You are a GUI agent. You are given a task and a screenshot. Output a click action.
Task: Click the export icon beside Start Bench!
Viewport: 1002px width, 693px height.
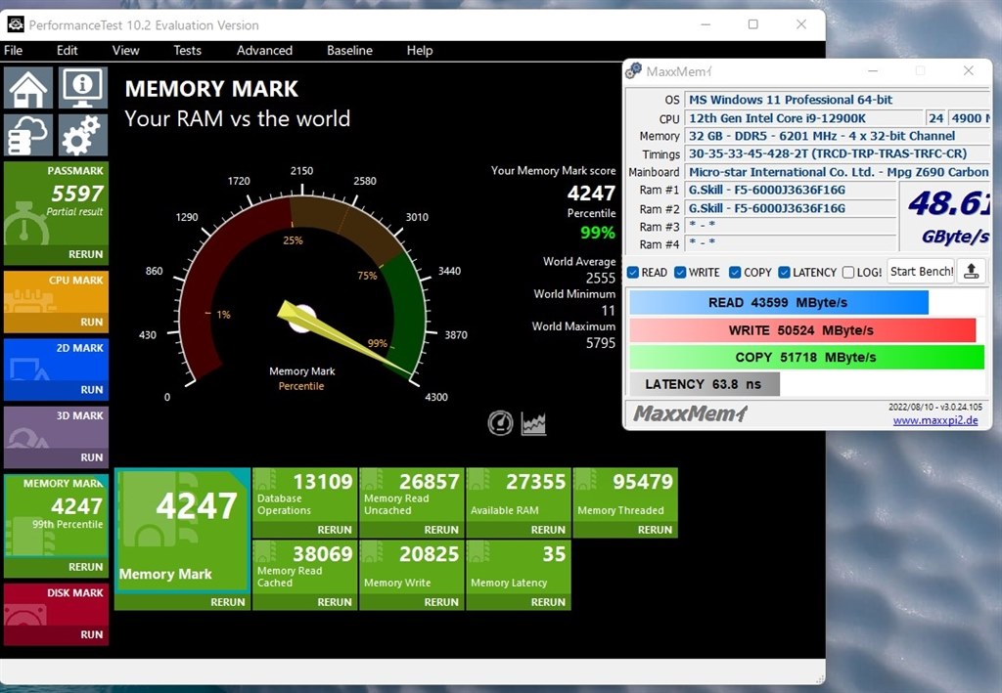pos(971,271)
